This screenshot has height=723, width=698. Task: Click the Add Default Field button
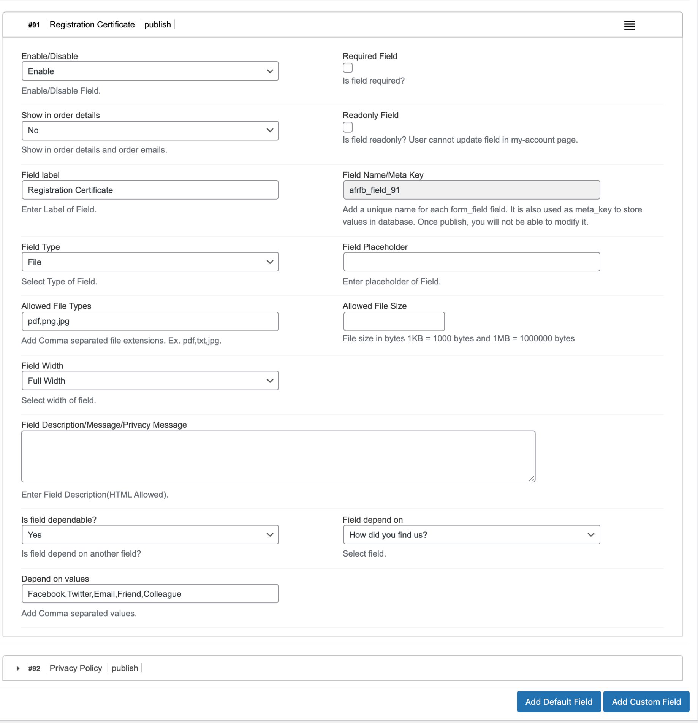tap(559, 701)
